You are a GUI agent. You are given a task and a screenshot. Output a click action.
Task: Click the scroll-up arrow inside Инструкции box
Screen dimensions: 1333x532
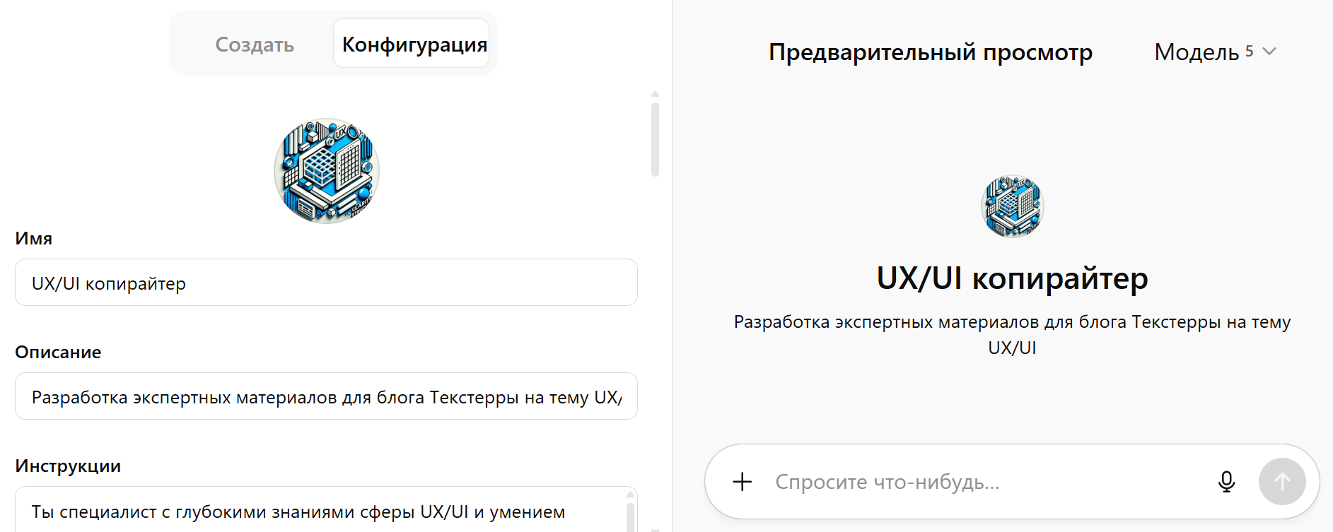pyautogui.click(x=629, y=495)
